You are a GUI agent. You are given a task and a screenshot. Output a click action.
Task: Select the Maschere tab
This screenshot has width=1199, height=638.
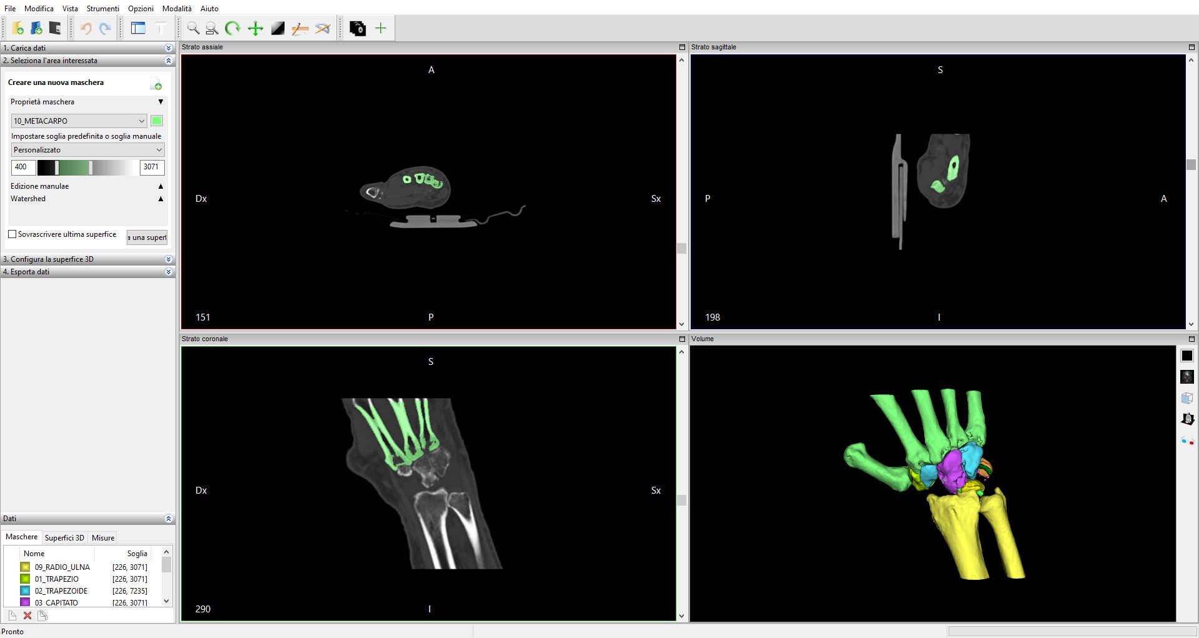coord(22,537)
